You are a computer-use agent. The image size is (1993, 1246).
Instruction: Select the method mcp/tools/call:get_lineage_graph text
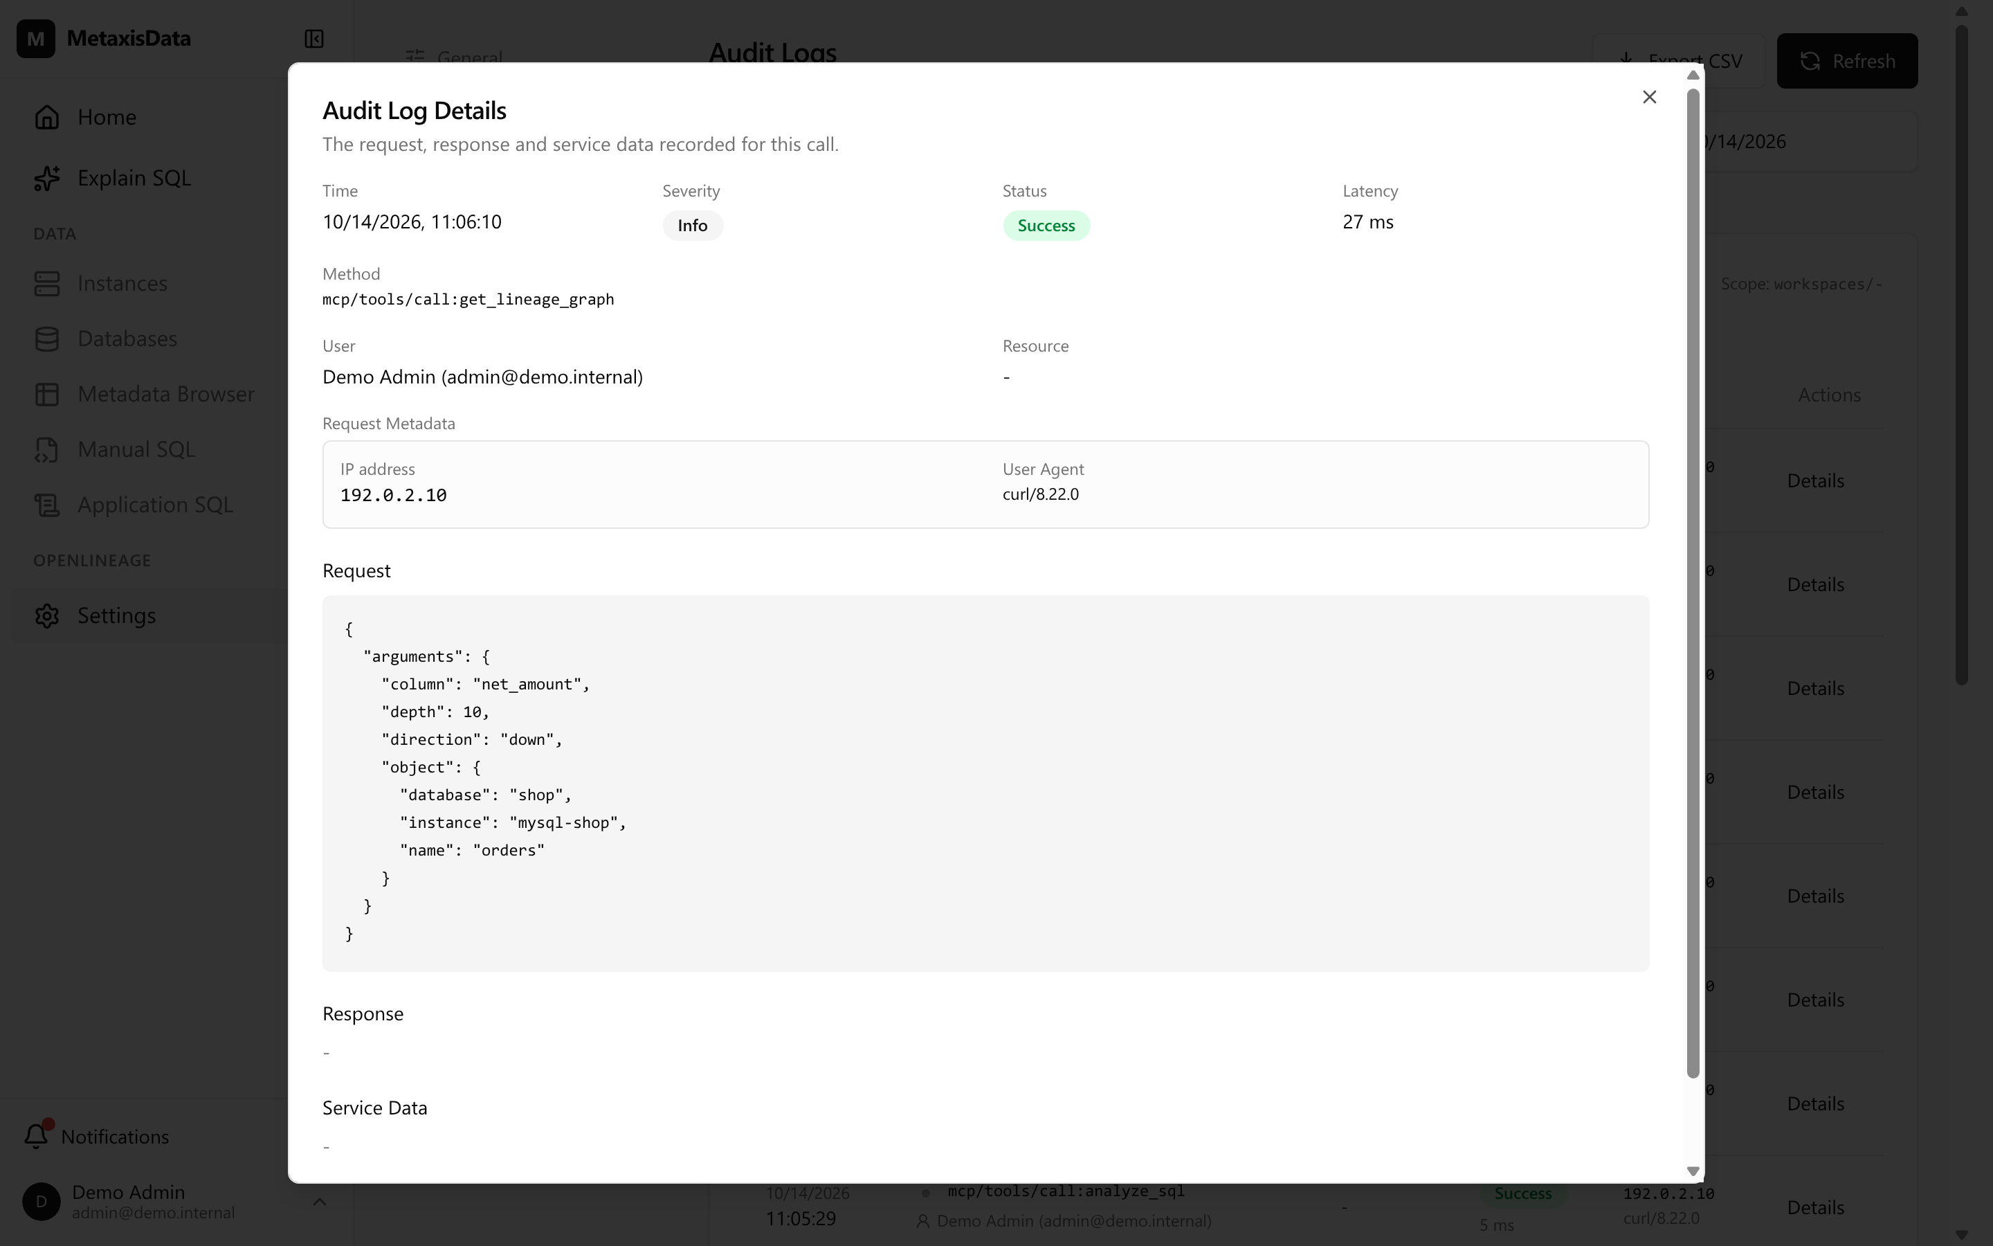click(x=468, y=299)
